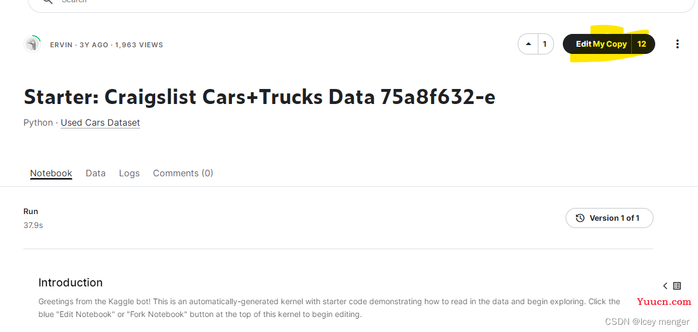
Task: Open the three-dot more options menu
Action: click(x=677, y=44)
